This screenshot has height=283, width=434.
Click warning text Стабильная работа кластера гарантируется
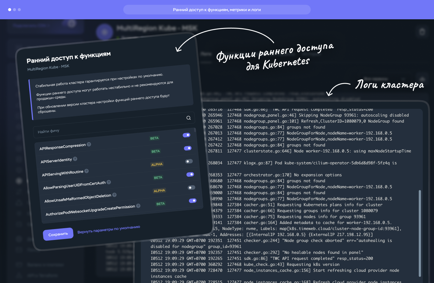coord(99,80)
